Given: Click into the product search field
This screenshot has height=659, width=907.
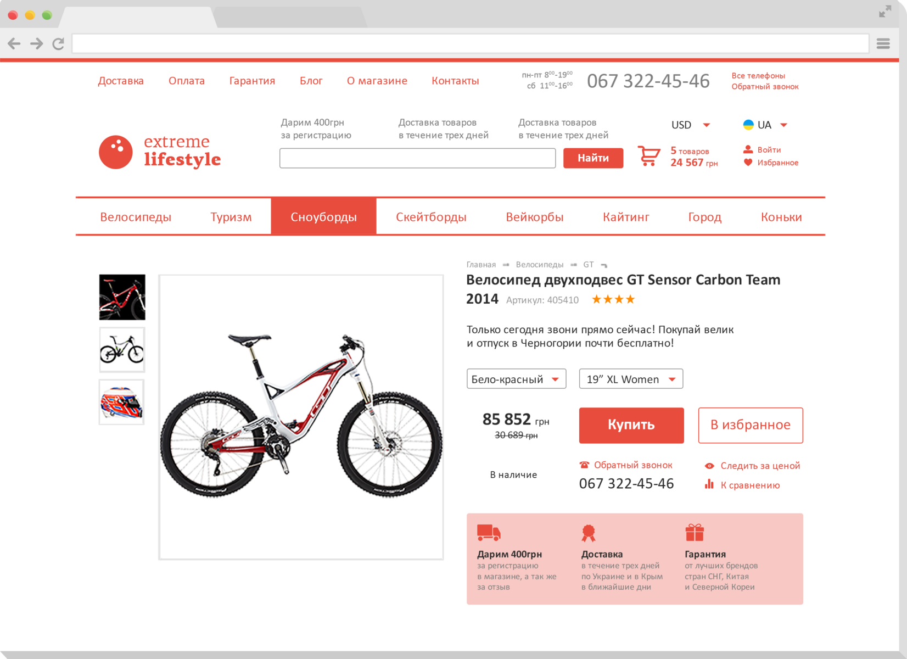Looking at the screenshot, I should 417,158.
